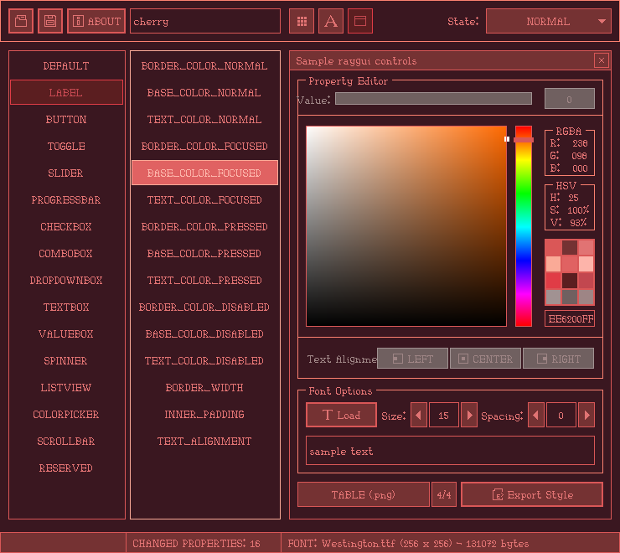
Task: Open the State dropdown showing NORMAL
Action: click(548, 21)
